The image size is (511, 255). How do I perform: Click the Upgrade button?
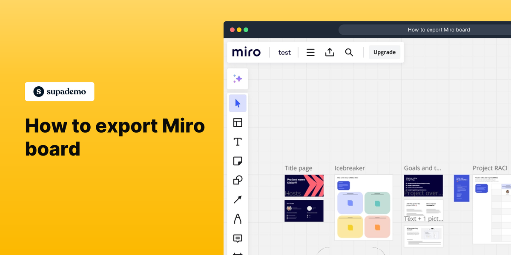[x=384, y=52]
